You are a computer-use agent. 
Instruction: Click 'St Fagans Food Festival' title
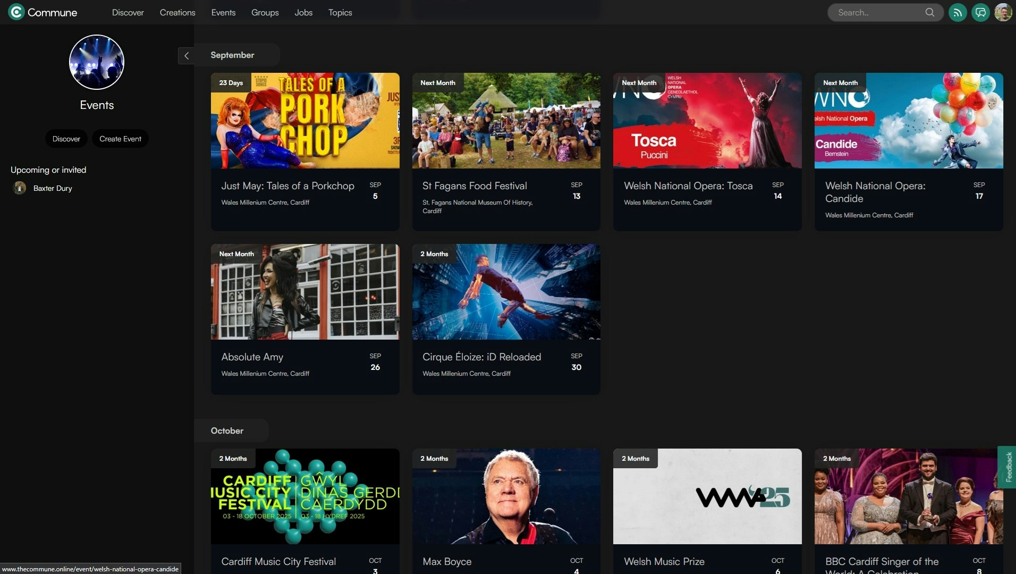[475, 186]
